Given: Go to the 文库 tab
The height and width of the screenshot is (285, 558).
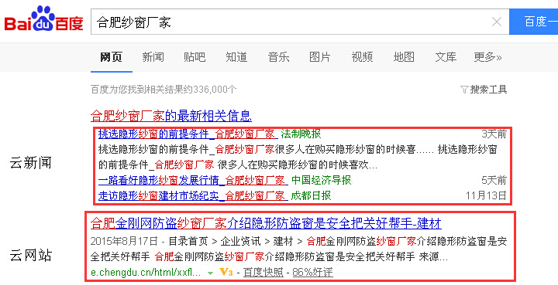Looking at the screenshot, I should [x=446, y=56].
